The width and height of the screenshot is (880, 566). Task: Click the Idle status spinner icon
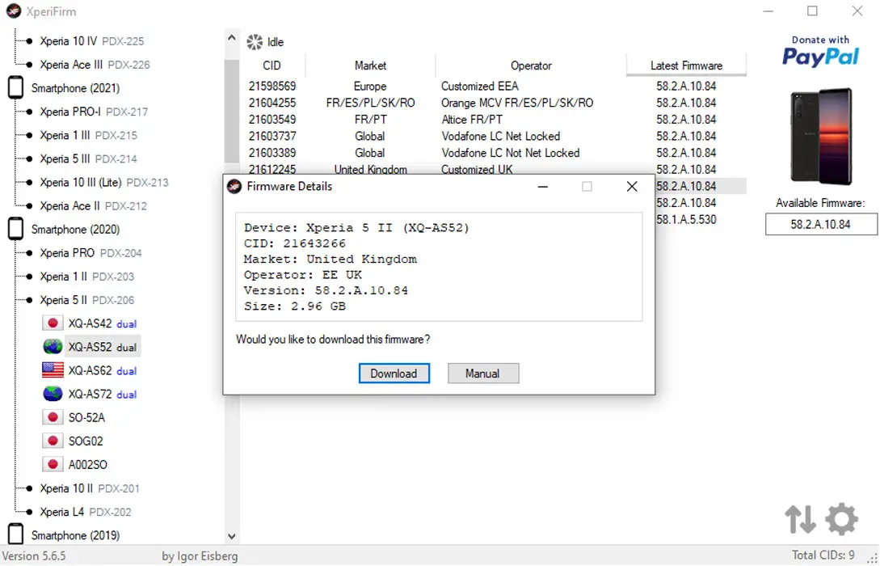[255, 42]
